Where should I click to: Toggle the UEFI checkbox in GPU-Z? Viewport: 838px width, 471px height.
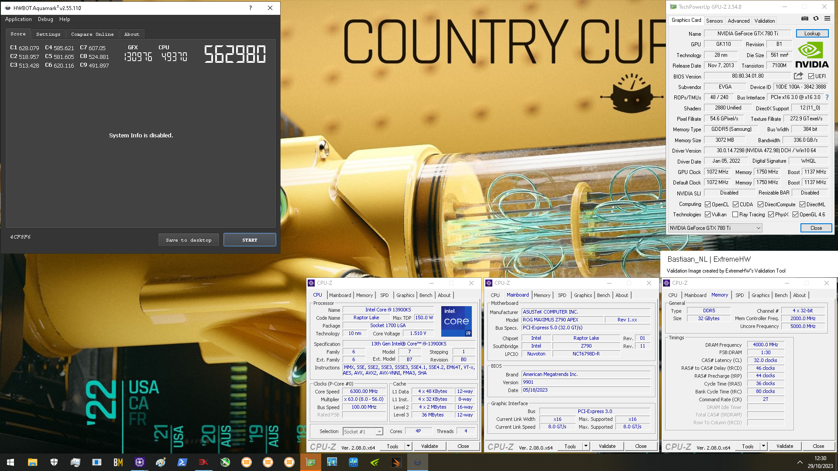coord(811,76)
